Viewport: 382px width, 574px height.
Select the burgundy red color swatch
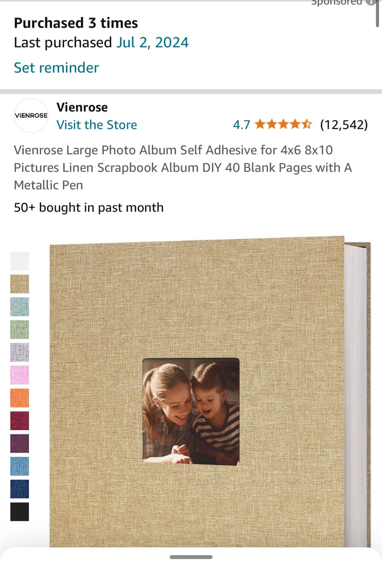[x=19, y=421]
